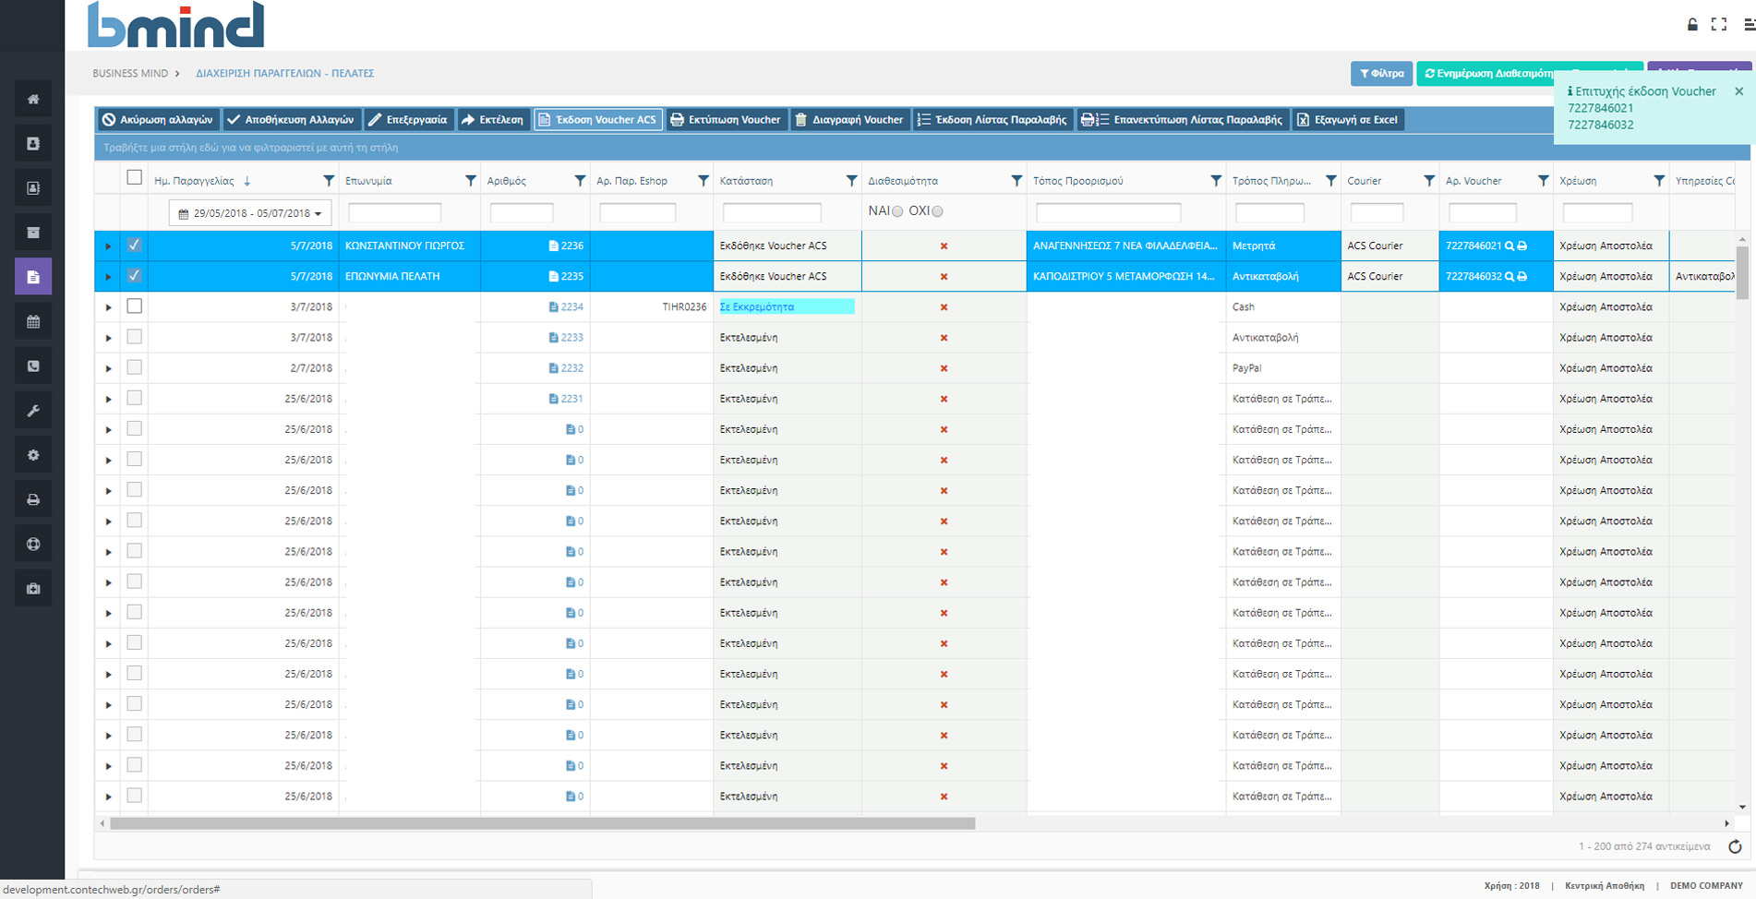Click Έκδοση Voucher ACS button
The width and height of the screenshot is (1756, 899).
(597, 120)
